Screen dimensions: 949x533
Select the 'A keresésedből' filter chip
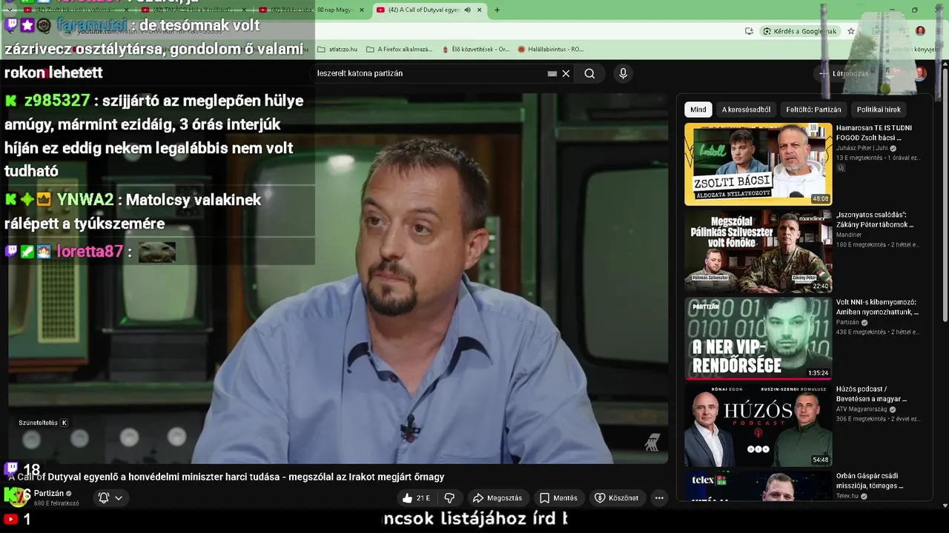[x=746, y=110]
